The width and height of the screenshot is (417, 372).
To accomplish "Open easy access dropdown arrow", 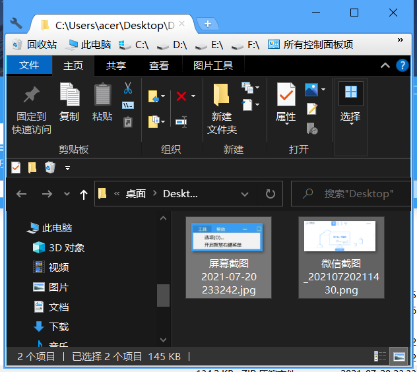I will click(257, 104).
